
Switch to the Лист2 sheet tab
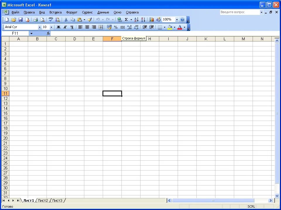coord(43,201)
